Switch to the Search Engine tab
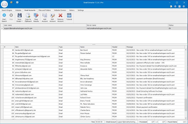The width and height of the screenshot is (188, 124). pos(7,10)
